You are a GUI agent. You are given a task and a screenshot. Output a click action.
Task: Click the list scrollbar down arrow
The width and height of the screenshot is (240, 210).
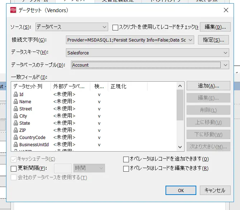[180, 147]
